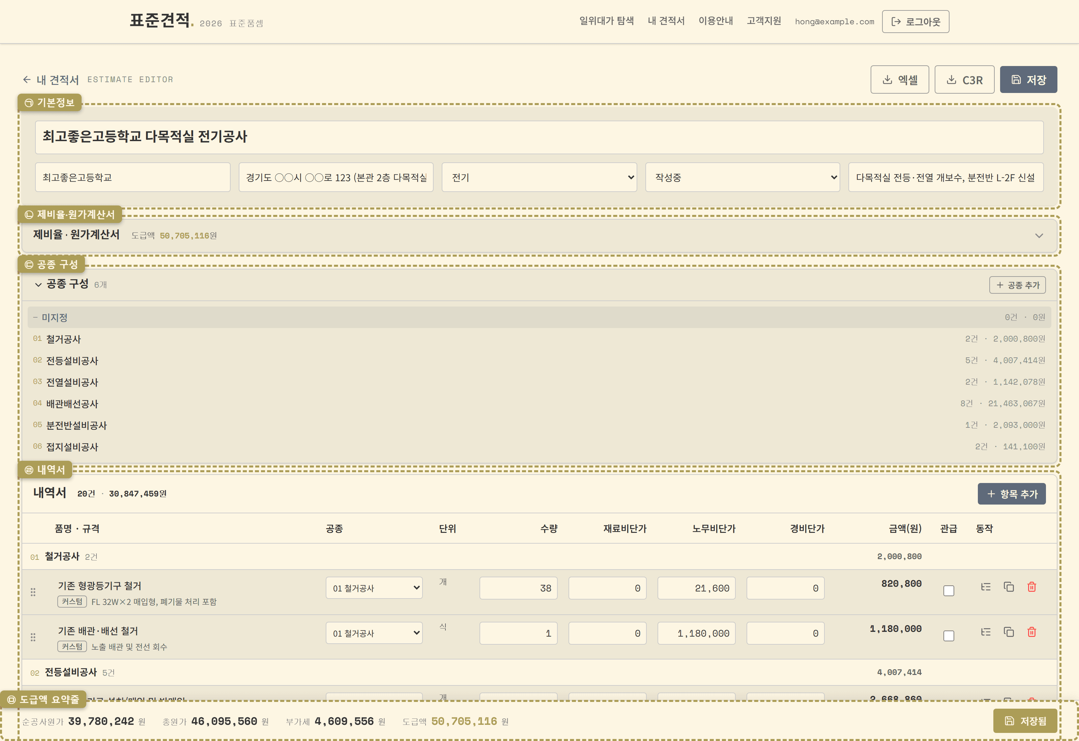Click the memo field 다목적실 전등·전열 개보수
This screenshot has width=1079, height=741.
pyautogui.click(x=945, y=178)
